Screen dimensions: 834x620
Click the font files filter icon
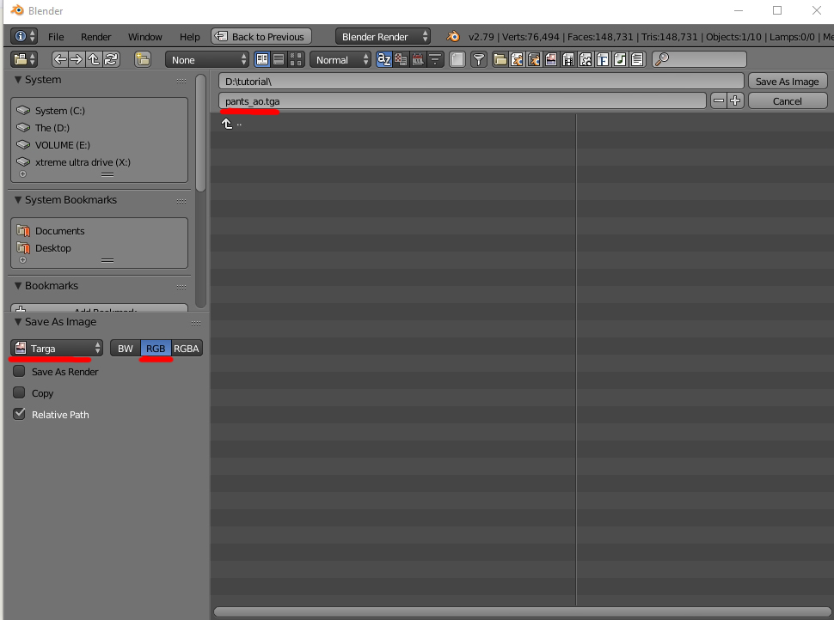pyautogui.click(x=603, y=58)
